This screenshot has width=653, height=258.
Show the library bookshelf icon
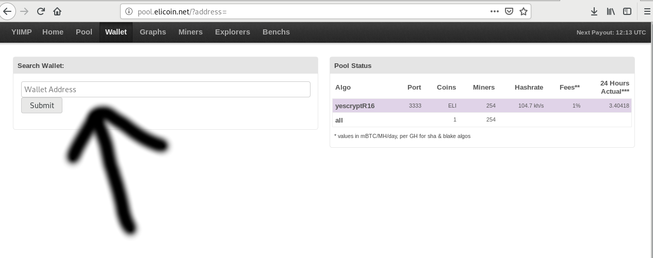click(611, 11)
